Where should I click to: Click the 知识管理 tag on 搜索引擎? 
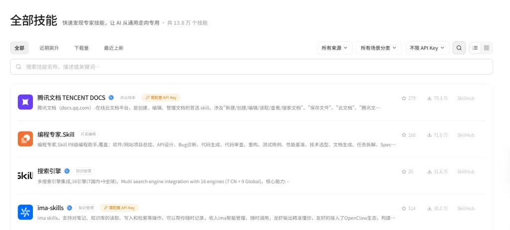pyautogui.click(x=84, y=171)
